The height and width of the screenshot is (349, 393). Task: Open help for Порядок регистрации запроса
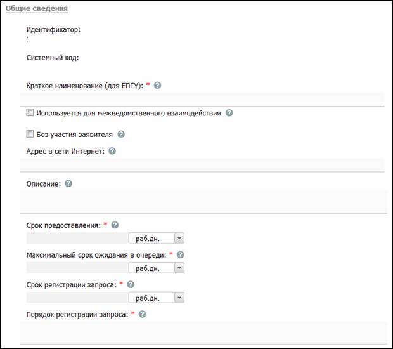coord(143,314)
